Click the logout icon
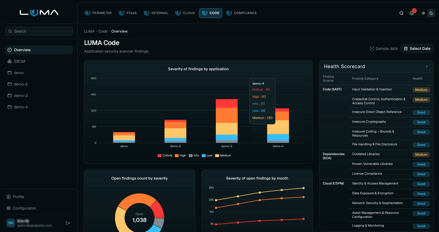This screenshot has width=439, height=232. (x=68, y=223)
